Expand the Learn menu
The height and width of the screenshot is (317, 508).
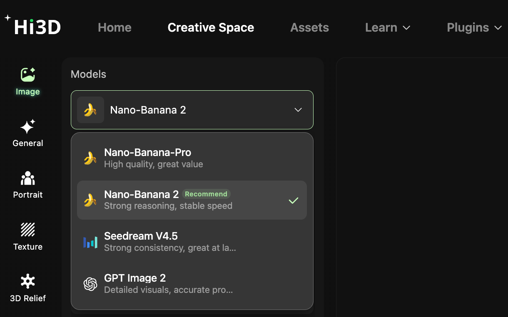[x=388, y=27]
